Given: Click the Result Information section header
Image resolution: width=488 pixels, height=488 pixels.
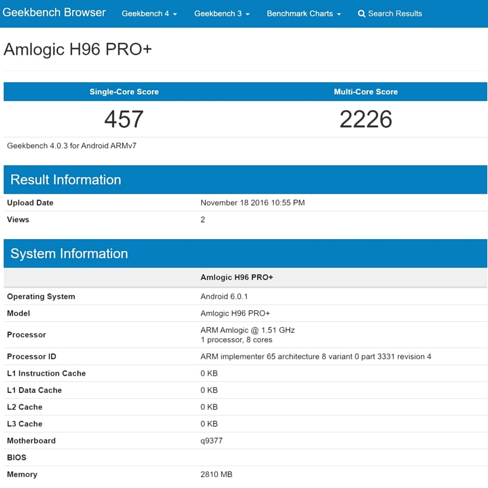Looking at the screenshot, I should (66, 180).
